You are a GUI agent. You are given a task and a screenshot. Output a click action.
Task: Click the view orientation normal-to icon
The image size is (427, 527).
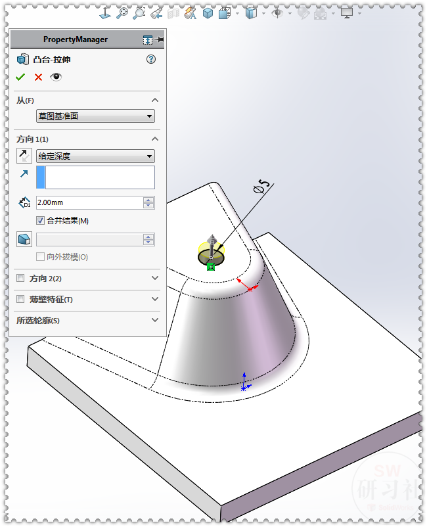point(105,13)
